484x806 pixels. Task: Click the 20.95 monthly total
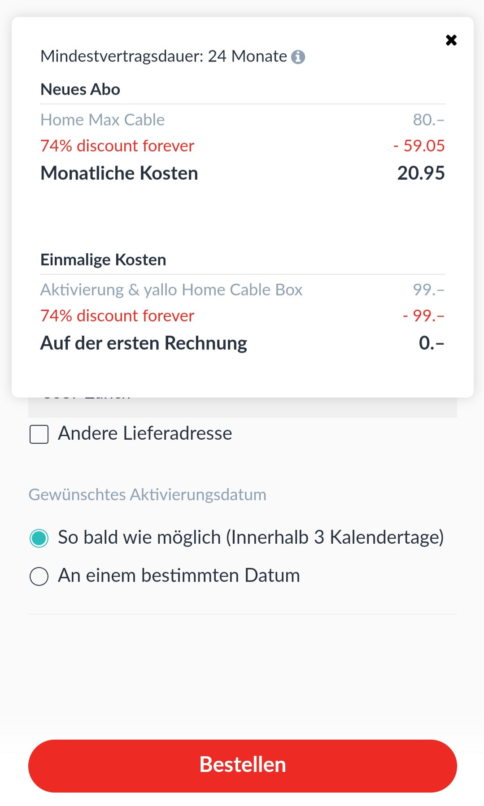(x=421, y=173)
